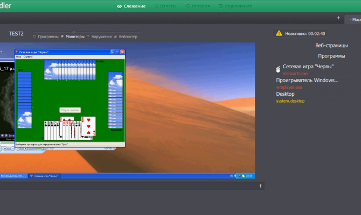Click the icon beside Управление
361x215 pixels.
[220, 6]
